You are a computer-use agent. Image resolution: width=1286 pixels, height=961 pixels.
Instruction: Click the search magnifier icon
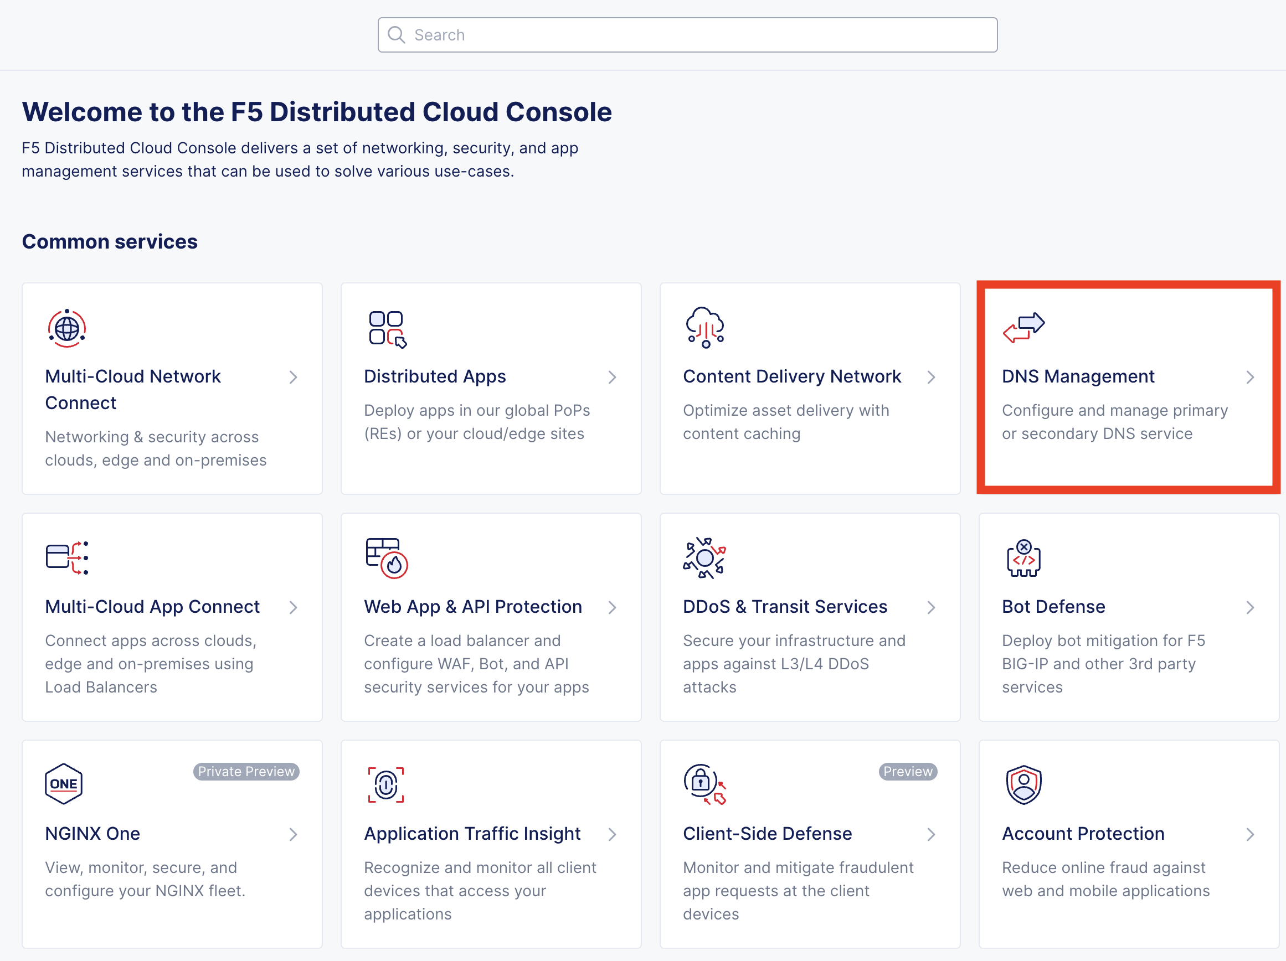397,34
